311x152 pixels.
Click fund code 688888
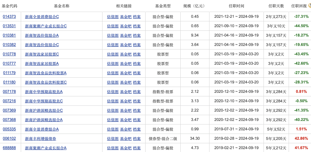coord(9,148)
